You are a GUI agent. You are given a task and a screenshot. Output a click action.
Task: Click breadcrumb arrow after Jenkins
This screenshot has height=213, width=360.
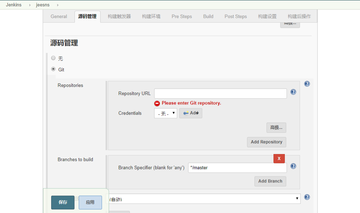click(30, 5)
